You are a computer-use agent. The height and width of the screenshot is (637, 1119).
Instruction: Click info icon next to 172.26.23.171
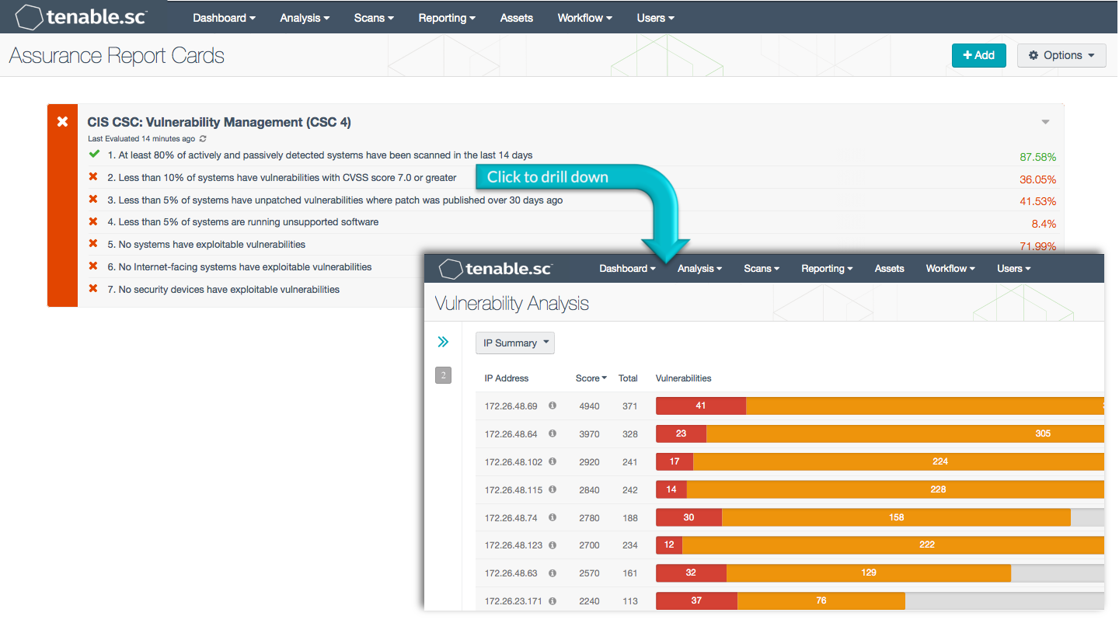coord(553,600)
